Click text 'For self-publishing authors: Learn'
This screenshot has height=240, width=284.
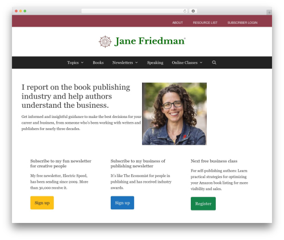point(219,180)
